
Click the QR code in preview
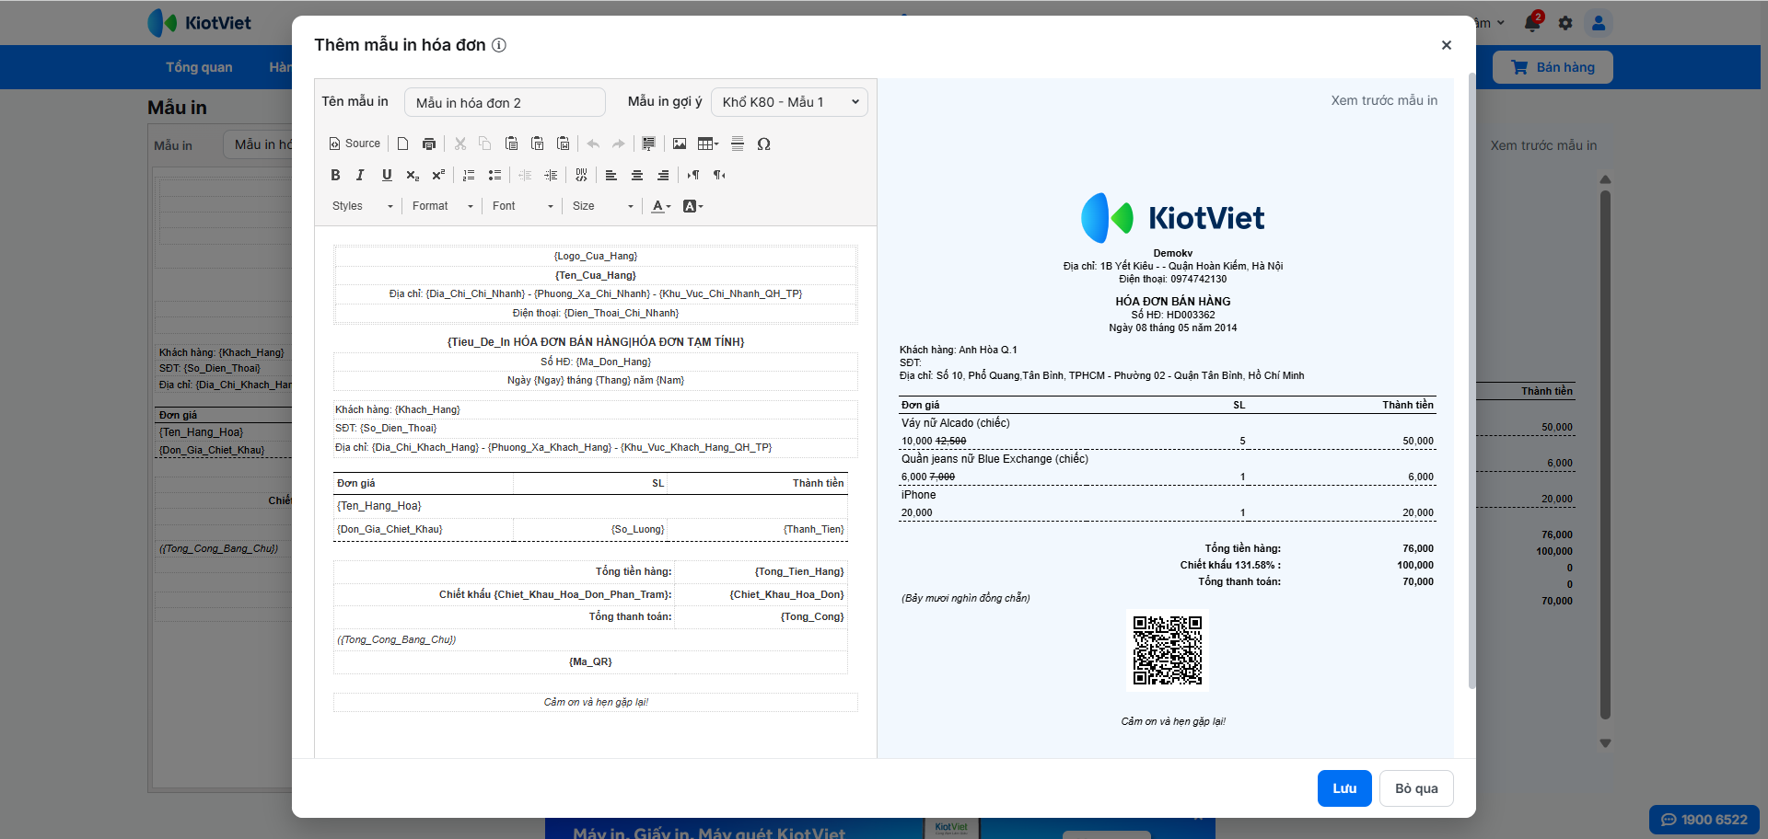tap(1168, 650)
